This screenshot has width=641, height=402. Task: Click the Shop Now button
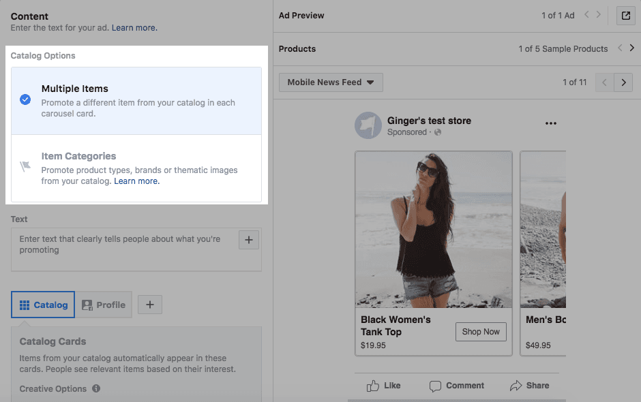(481, 332)
